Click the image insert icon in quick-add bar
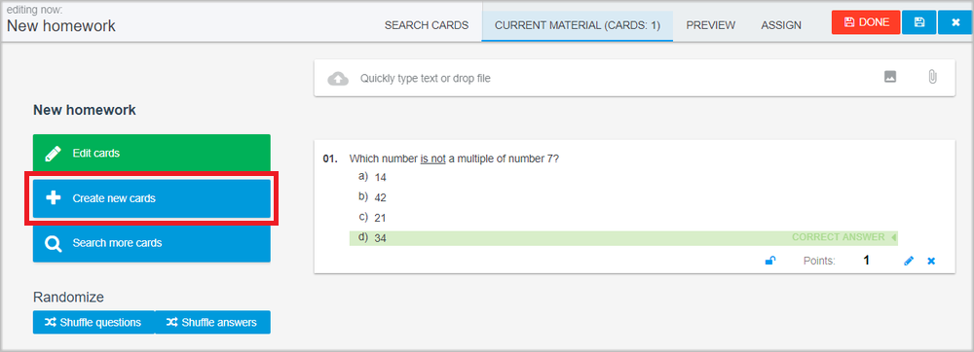 click(x=890, y=77)
